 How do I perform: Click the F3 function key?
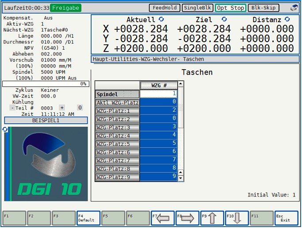64,218
